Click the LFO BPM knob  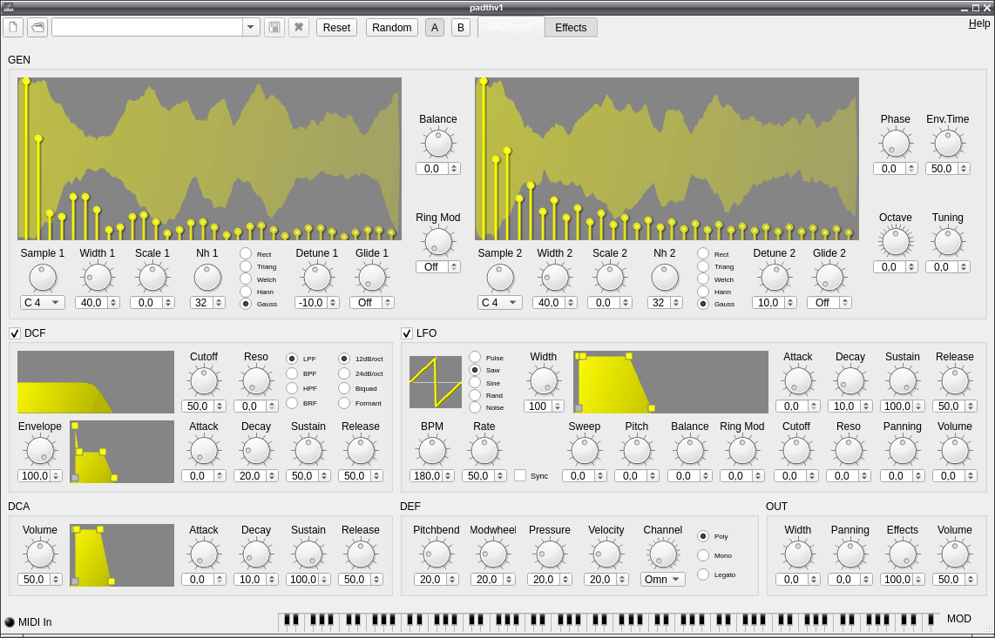(432, 451)
